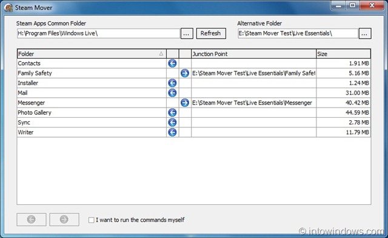Click the Messenger junction point path
388x238 pixels.
[252, 103]
